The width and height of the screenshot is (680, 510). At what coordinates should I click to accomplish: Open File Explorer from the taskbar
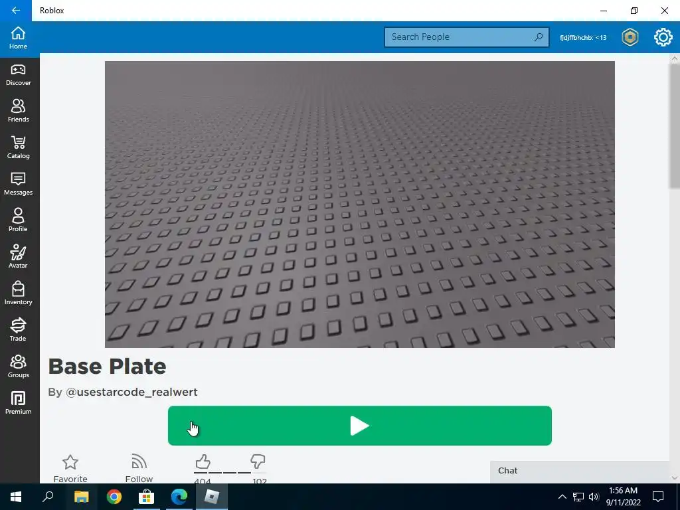point(81,497)
